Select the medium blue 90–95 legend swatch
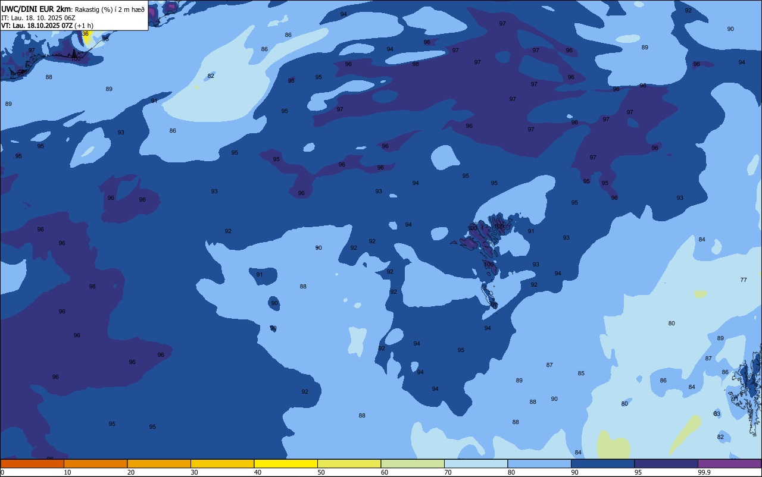Image resolution: width=762 pixels, height=477 pixels. coord(602,463)
